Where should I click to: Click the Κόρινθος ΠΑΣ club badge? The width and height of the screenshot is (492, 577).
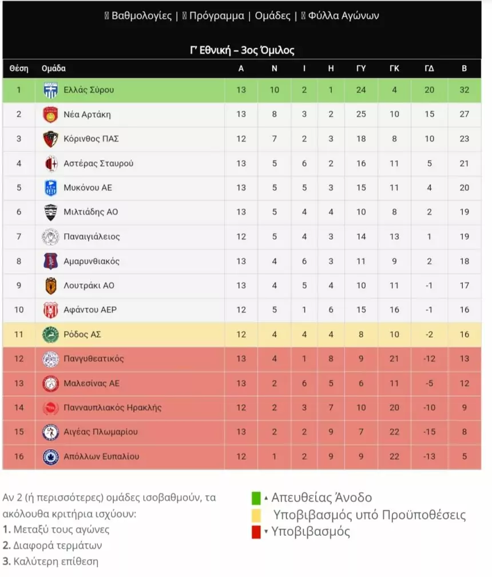coord(51,139)
